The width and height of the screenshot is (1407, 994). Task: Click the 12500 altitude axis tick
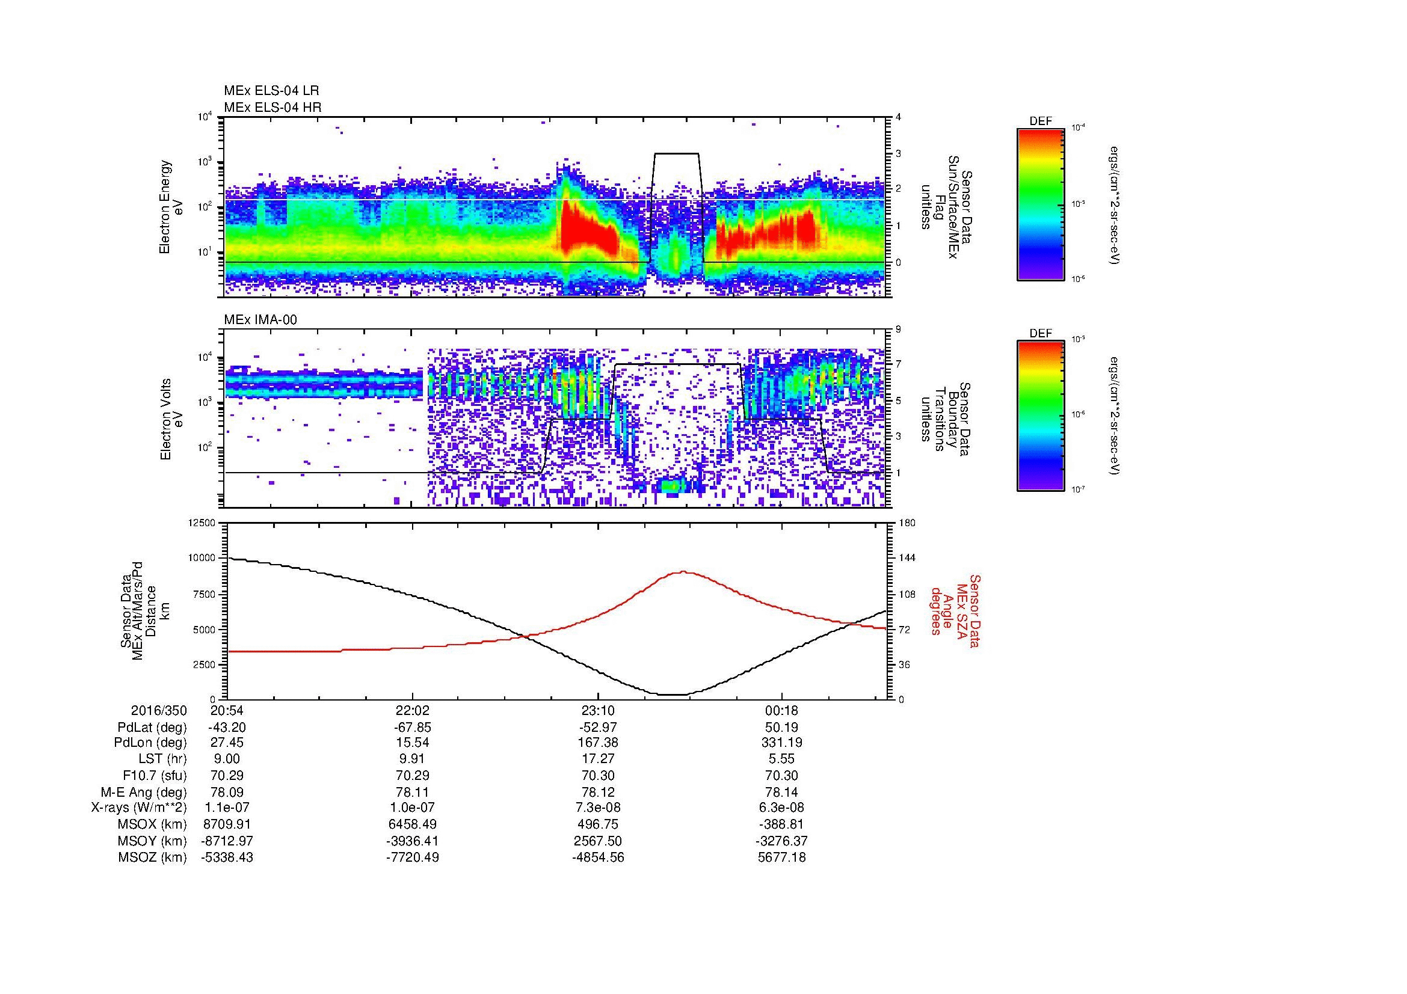pyautogui.click(x=202, y=523)
